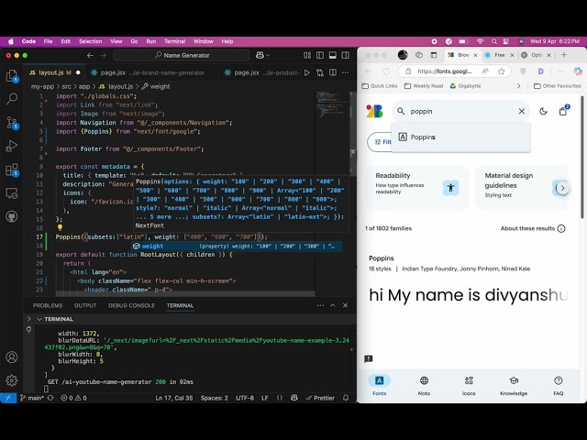Open the Explorer view in VS Code activity bar
Viewport: 587px width, 440px height.
click(12, 76)
